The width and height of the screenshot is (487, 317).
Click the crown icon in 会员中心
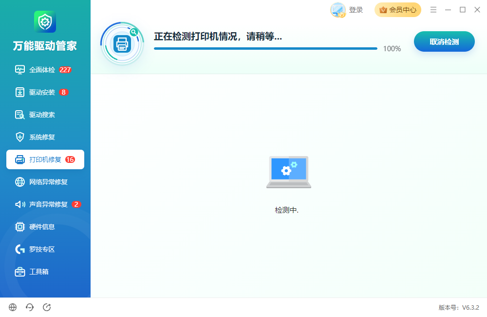pos(383,10)
